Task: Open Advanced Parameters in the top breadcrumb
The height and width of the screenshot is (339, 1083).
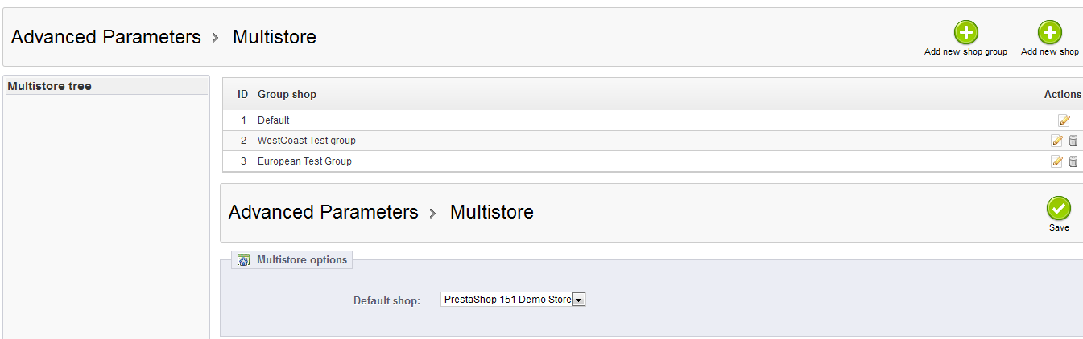Action: (105, 37)
